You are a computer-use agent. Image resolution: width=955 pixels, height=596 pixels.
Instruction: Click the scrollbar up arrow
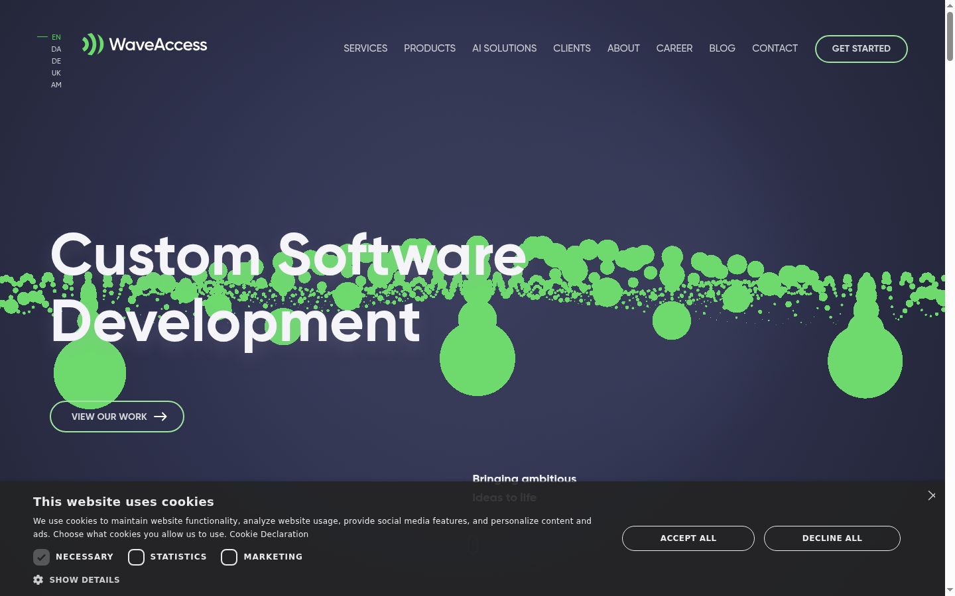950,5
